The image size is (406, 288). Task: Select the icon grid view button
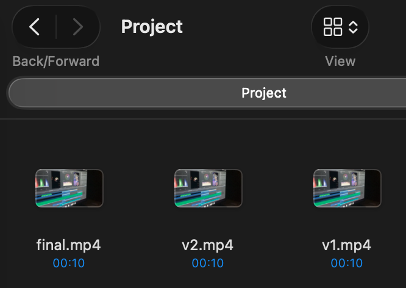click(x=333, y=27)
